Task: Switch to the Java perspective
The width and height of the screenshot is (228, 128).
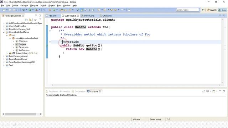Action: click(222, 10)
